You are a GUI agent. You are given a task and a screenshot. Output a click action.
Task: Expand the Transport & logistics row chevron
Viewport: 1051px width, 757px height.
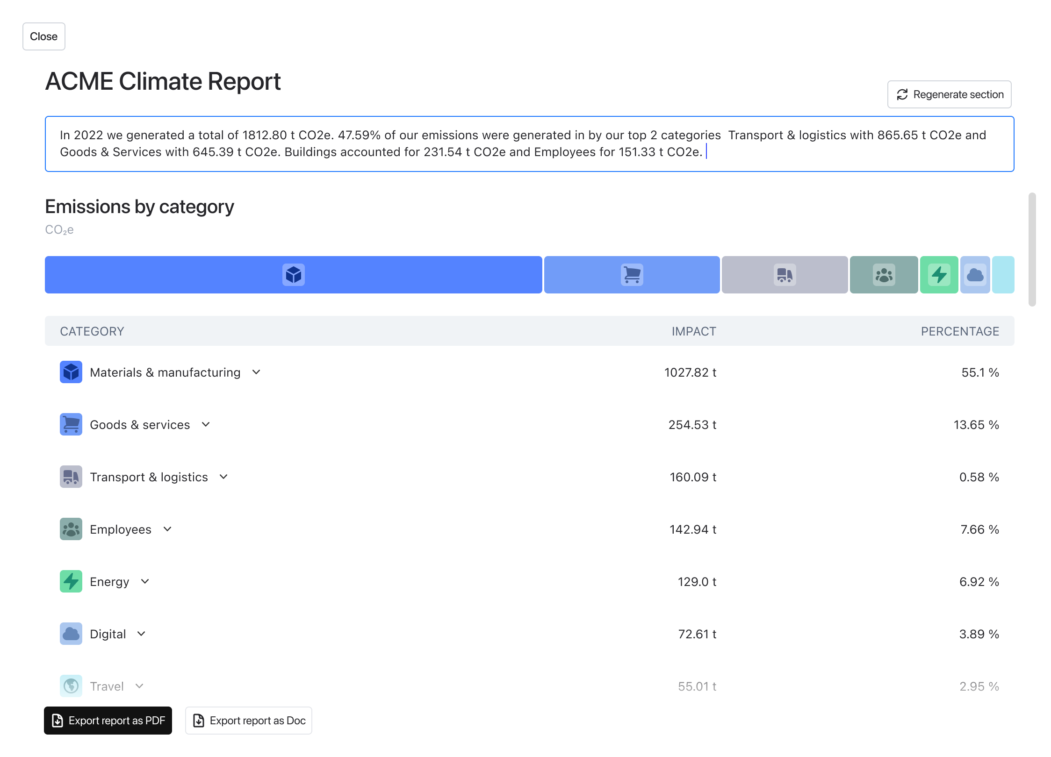[223, 477]
